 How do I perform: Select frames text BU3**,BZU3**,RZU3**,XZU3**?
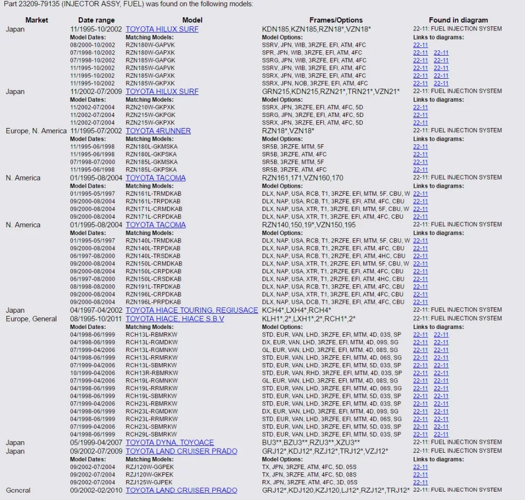(x=311, y=442)
